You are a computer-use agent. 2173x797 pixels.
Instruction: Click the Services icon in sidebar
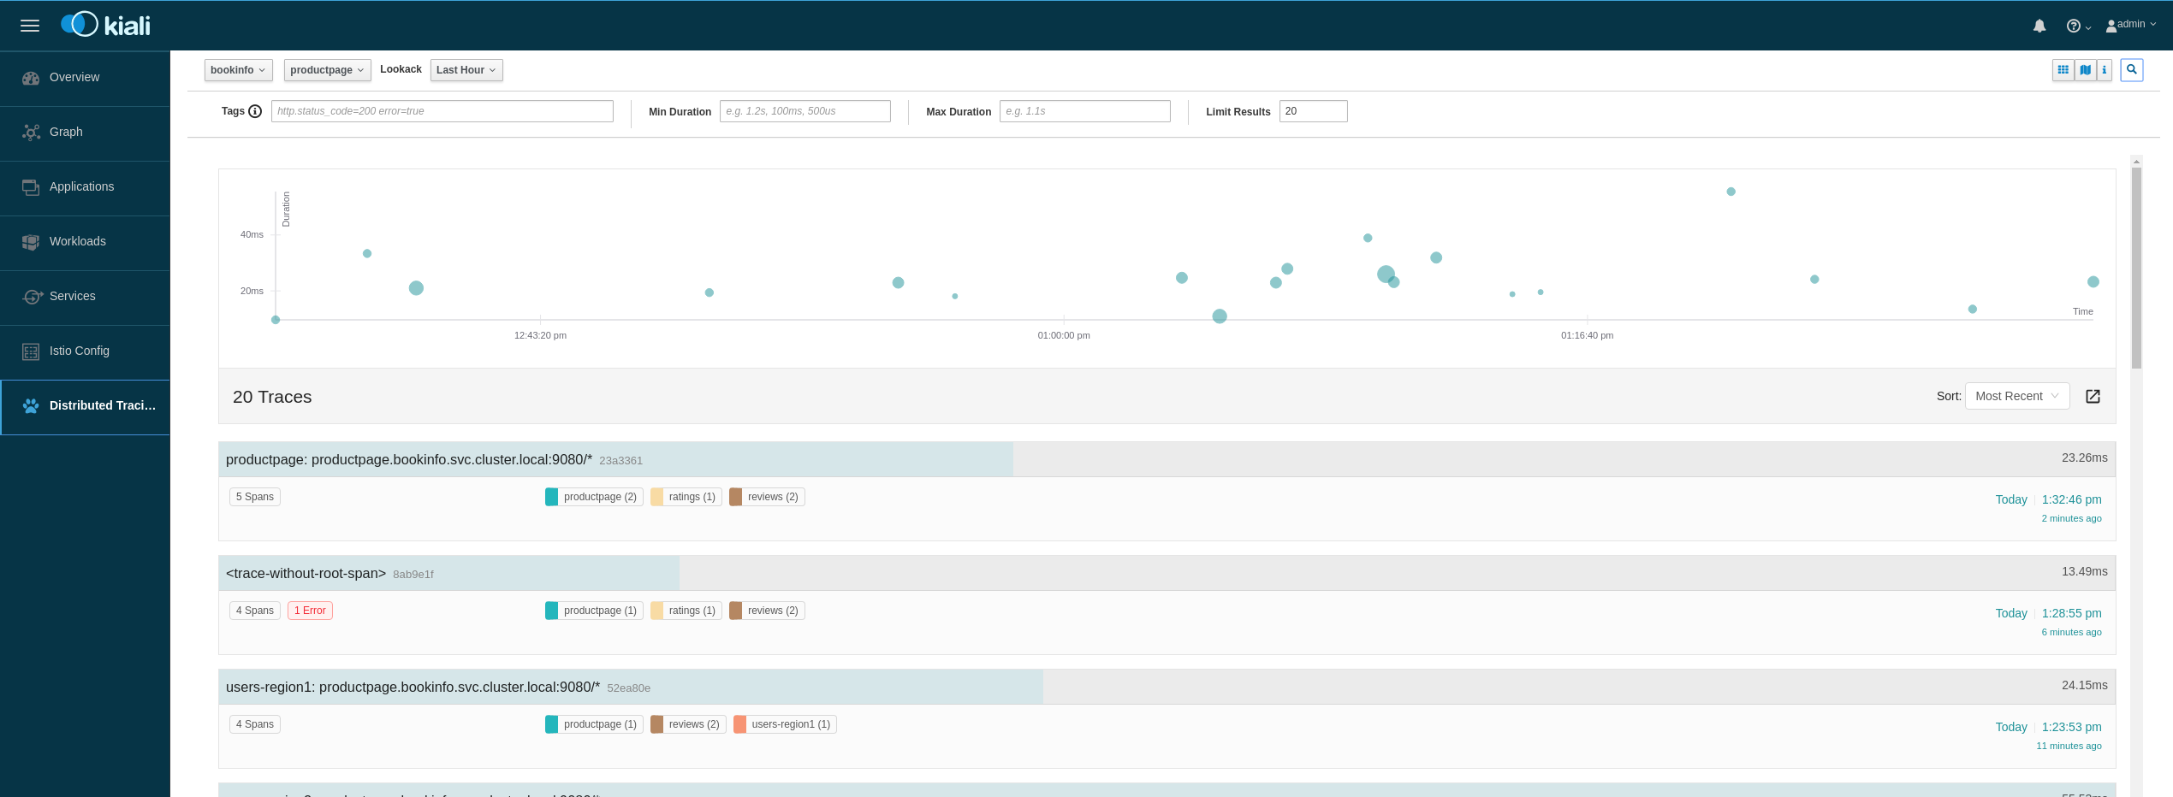point(33,297)
